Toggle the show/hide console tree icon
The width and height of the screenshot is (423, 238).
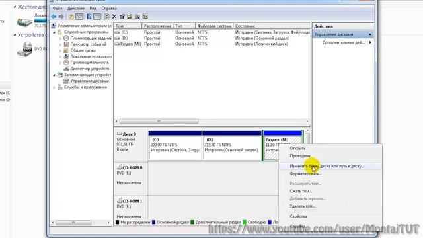tap(79, 17)
